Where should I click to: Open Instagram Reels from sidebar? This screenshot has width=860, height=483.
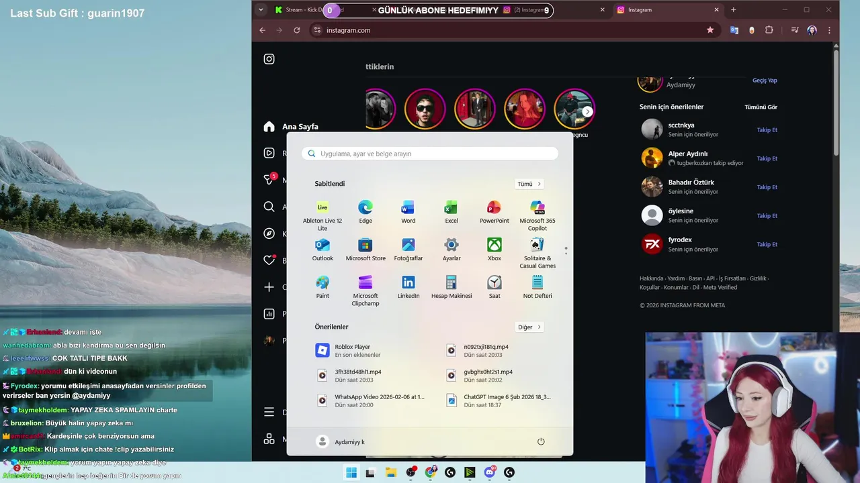pyautogui.click(x=269, y=153)
